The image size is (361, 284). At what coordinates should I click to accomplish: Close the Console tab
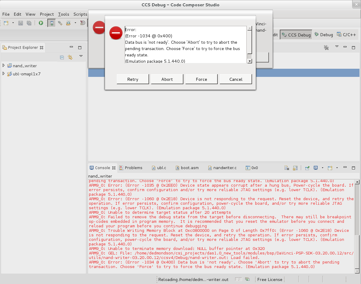[114, 168]
